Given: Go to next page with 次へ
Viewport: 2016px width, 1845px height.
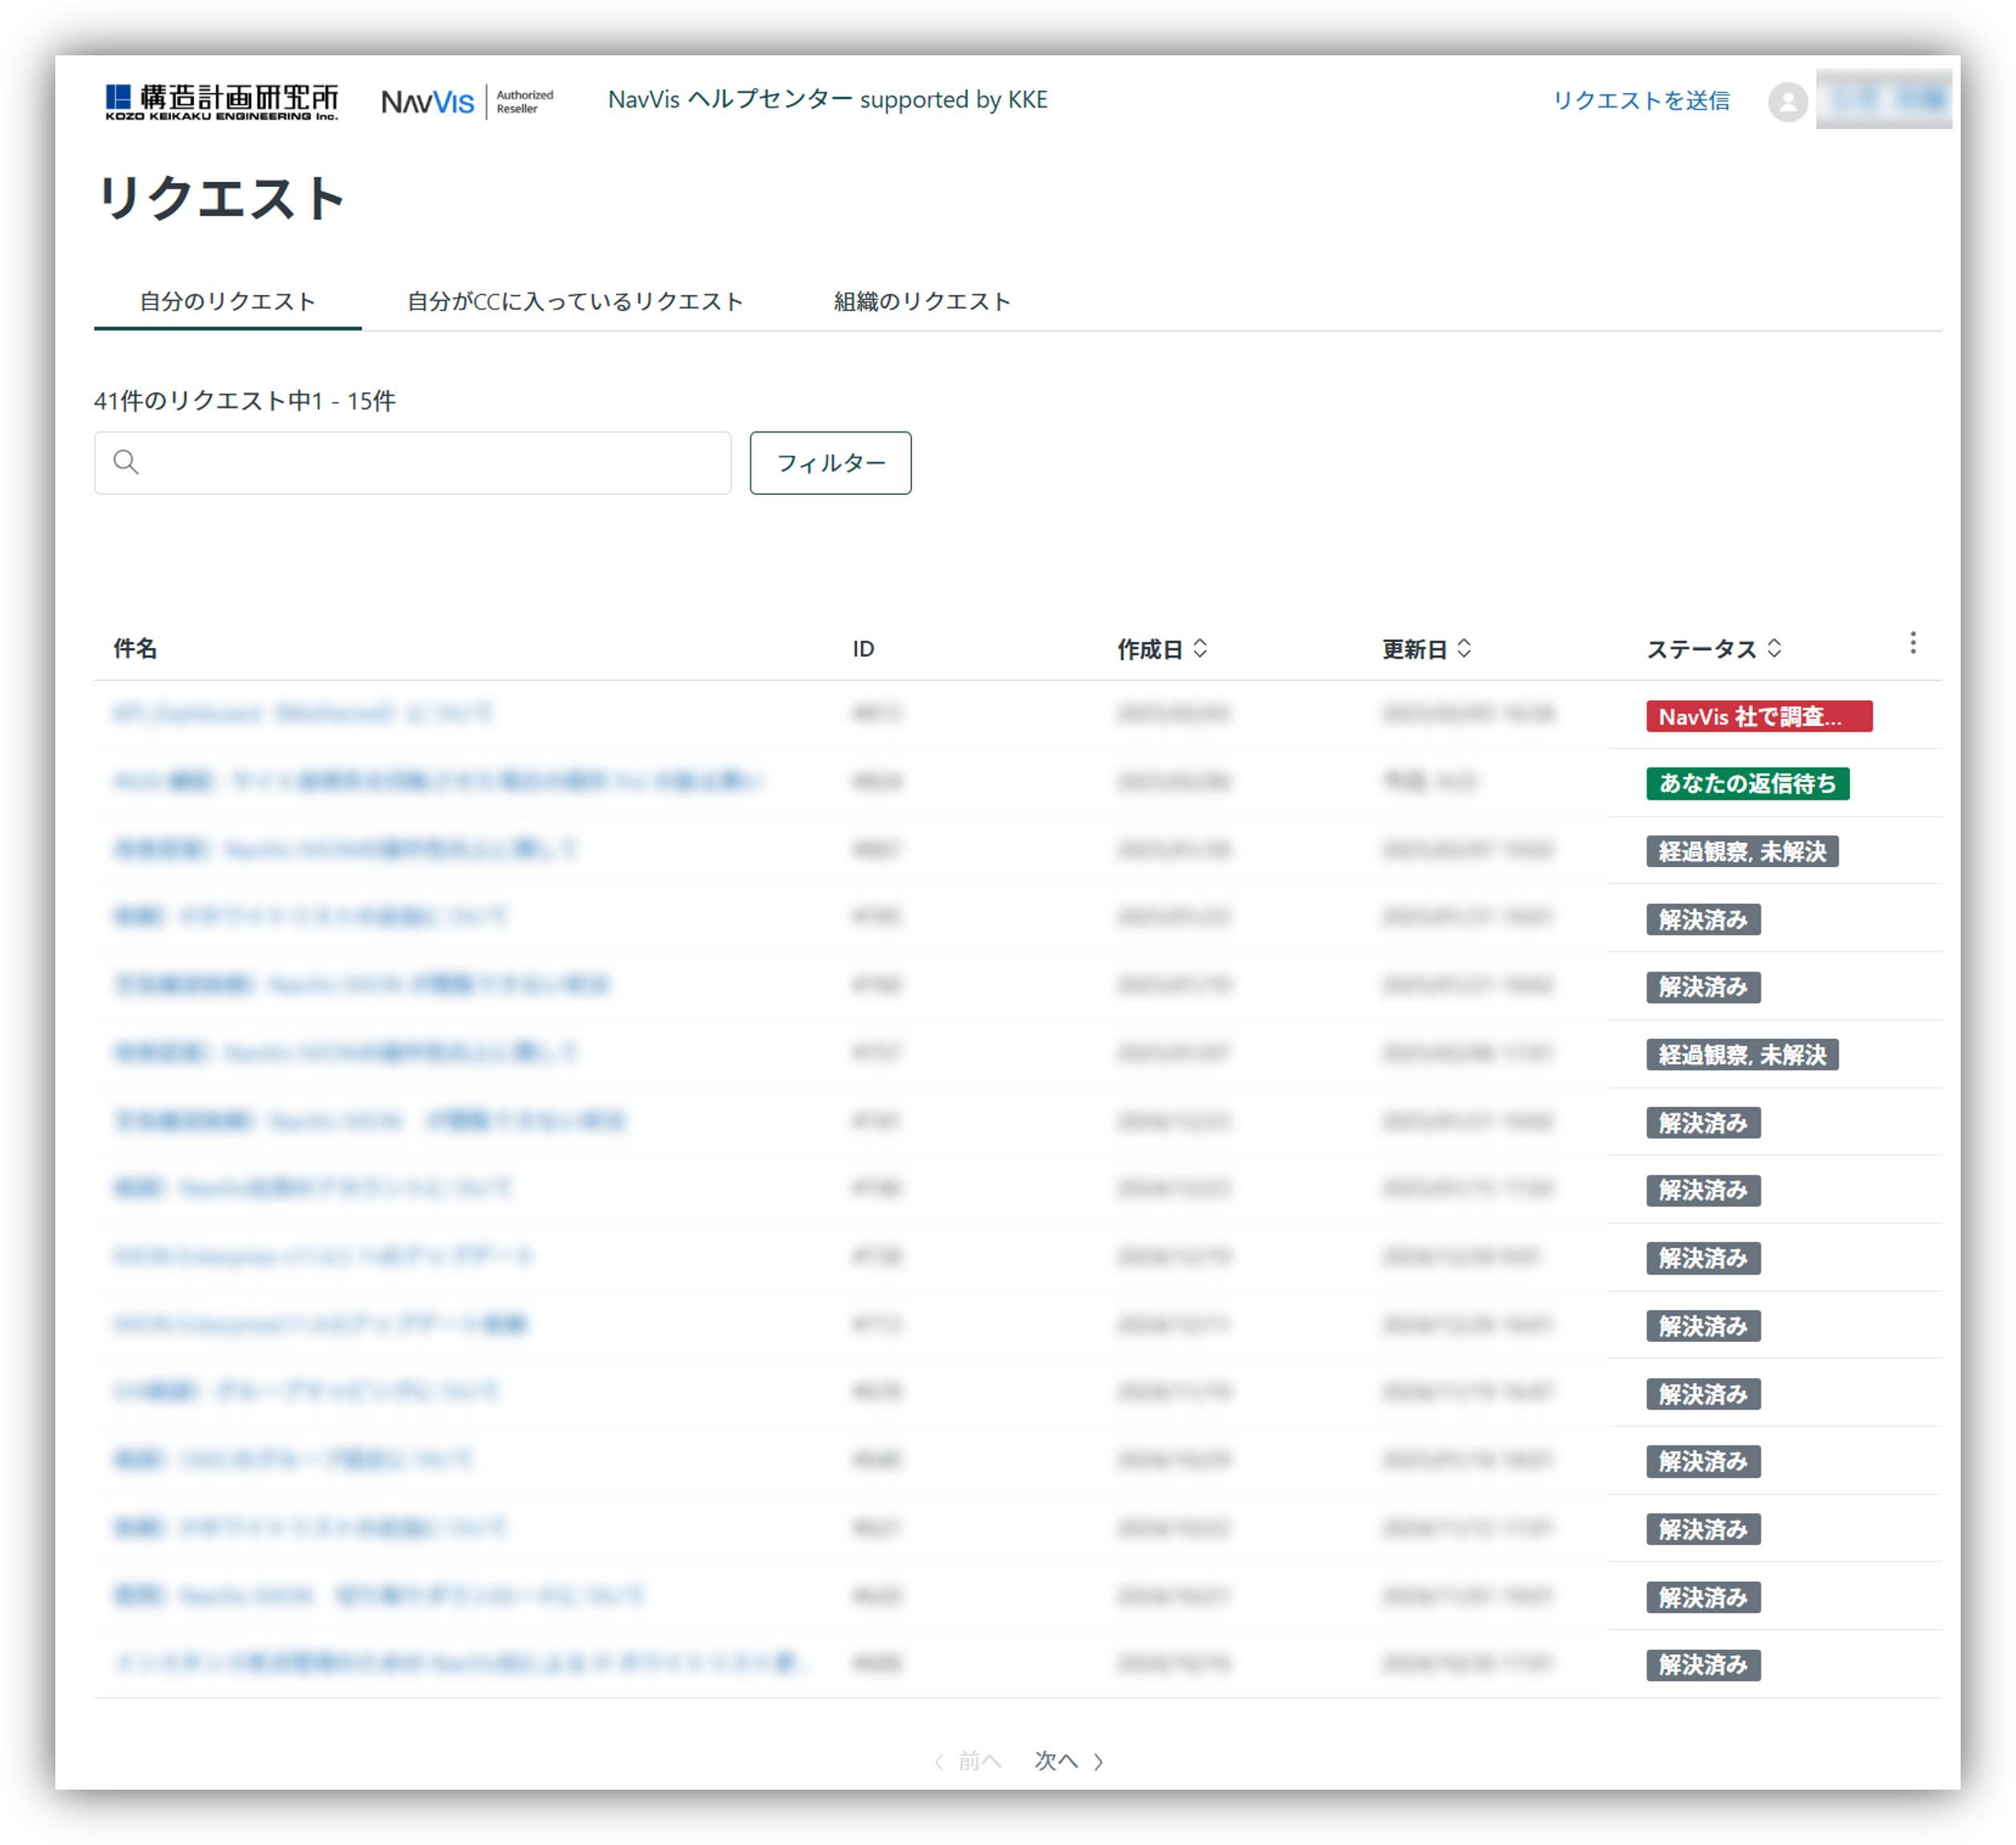Looking at the screenshot, I should point(1069,1761).
